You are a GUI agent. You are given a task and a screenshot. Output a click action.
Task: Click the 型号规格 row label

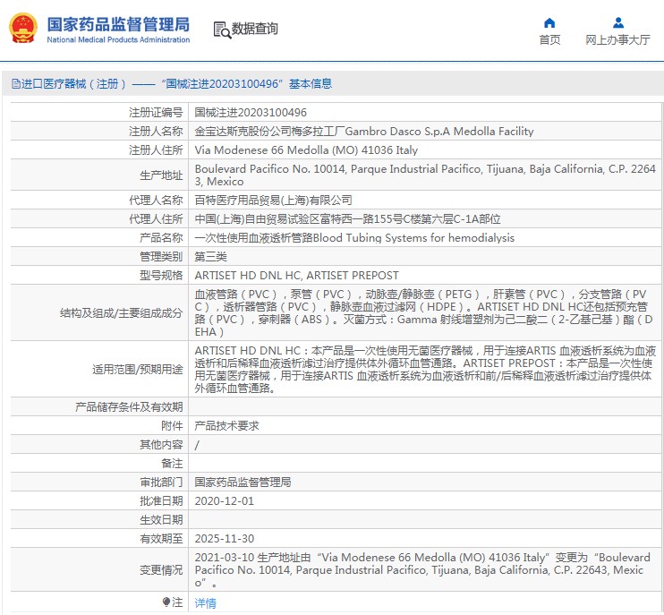[x=161, y=276]
